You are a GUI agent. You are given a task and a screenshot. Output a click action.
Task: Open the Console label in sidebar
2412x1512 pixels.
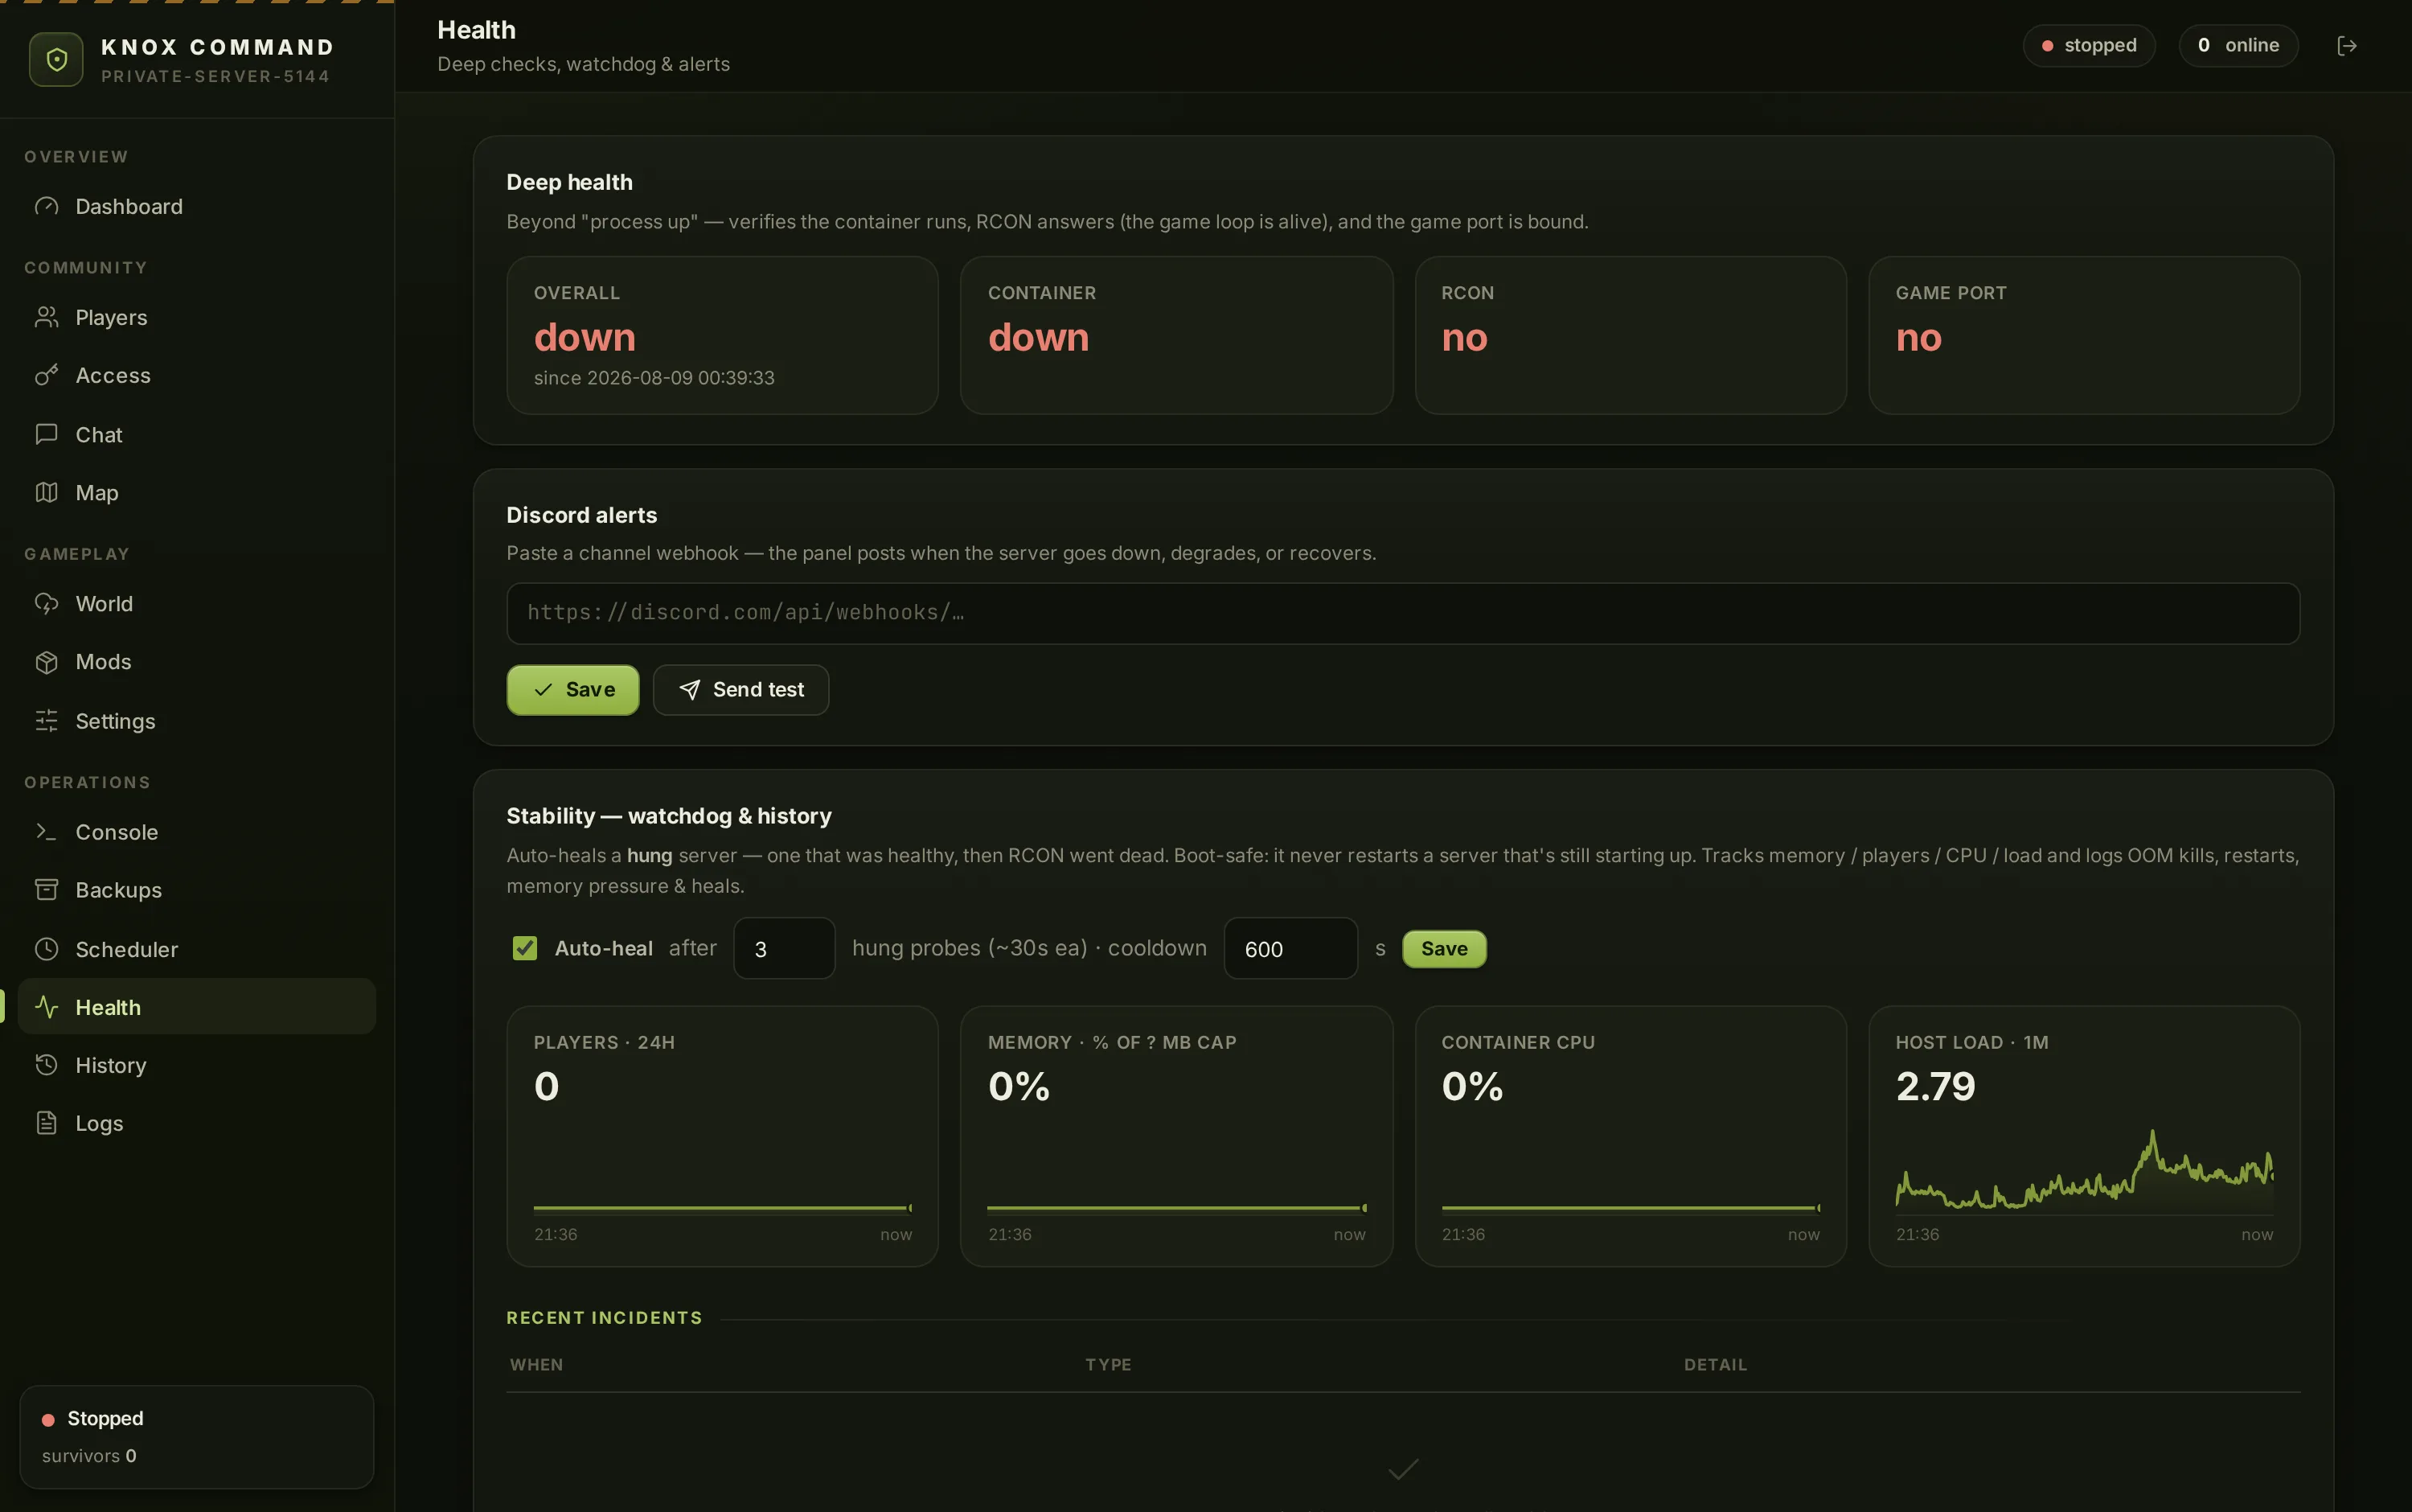tap(116, 831)
